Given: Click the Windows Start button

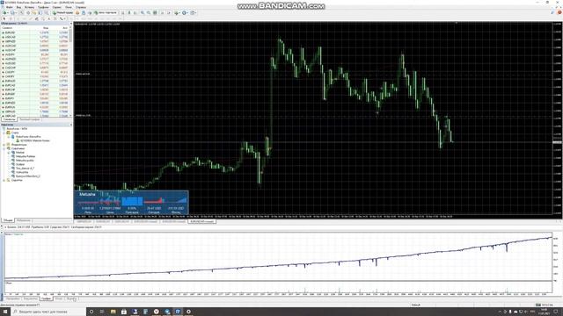Looking at the screenshot, I should pyautogui.click(x=5, y=312).
